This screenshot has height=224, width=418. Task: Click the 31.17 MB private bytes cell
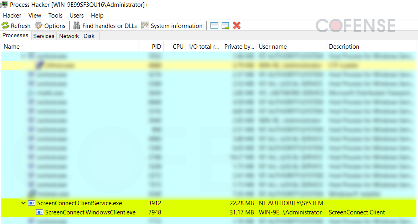242,212
